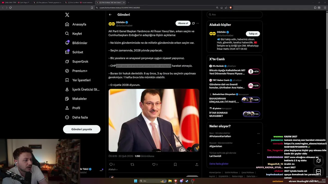
Task: Like the post with heart icon
Action: click(154, 164)
